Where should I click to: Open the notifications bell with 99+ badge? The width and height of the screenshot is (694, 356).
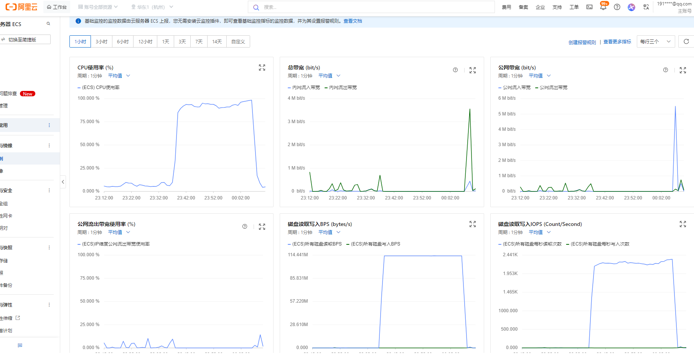pyautogui.click(x=603, y=6)
